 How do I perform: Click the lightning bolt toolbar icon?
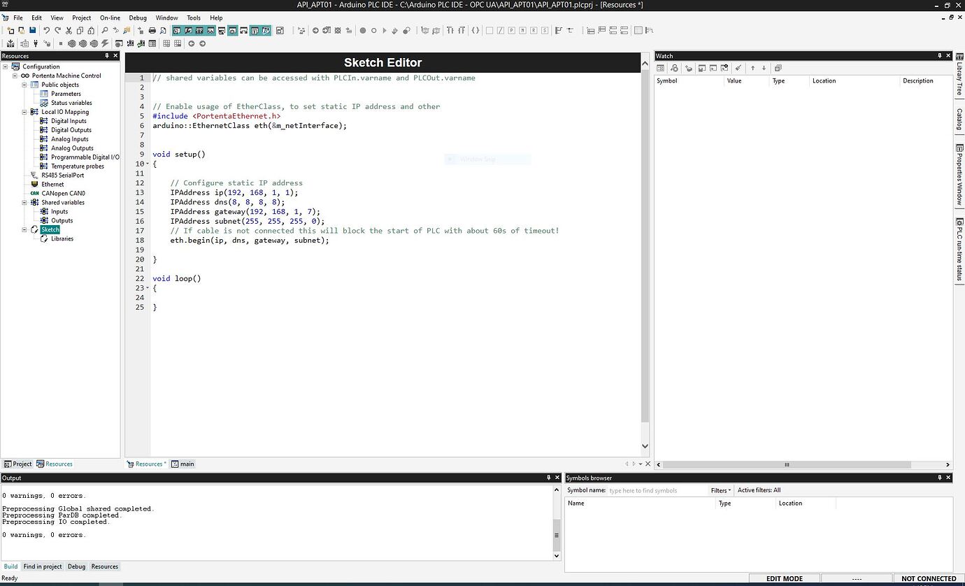105,43
